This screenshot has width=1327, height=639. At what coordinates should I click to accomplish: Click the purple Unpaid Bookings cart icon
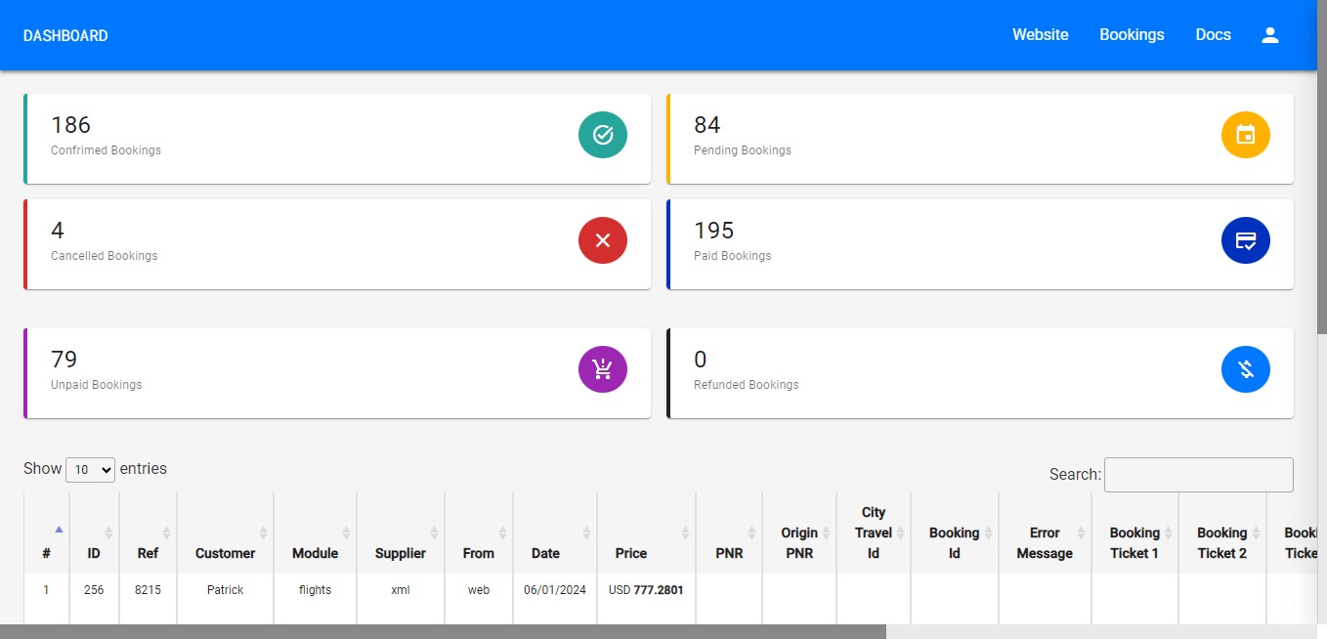tap(602, 369)
